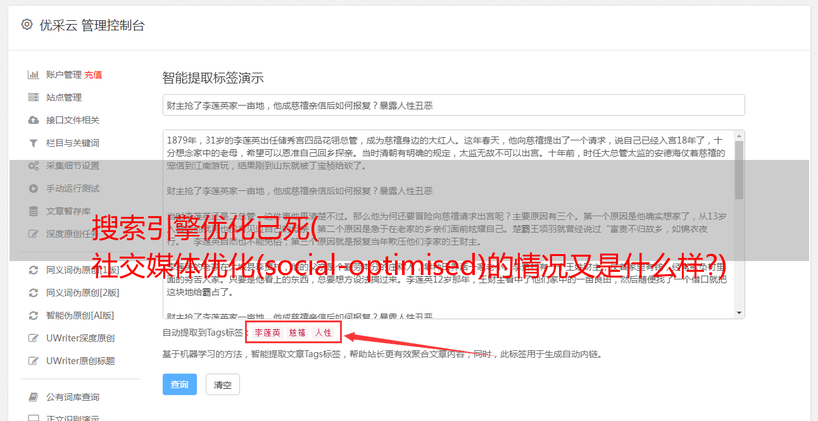Open 智能伪原创[AI版] in the sidebar
The image size is (818, 421).
(x=80, y=315)
